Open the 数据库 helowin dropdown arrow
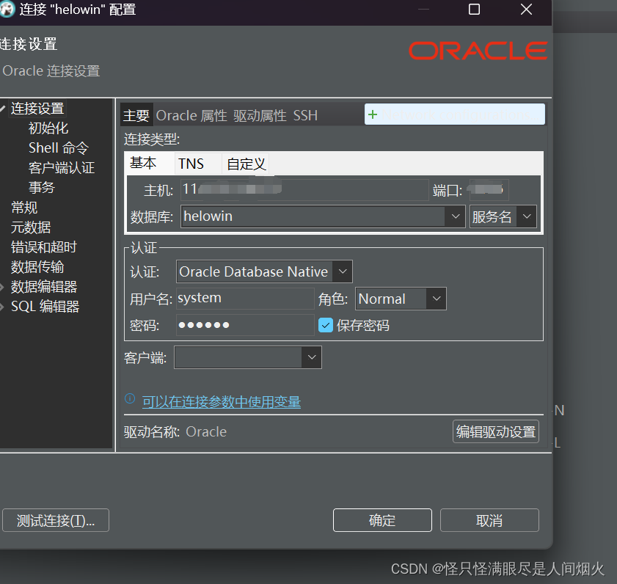617x584 pixels. (456, 216)
